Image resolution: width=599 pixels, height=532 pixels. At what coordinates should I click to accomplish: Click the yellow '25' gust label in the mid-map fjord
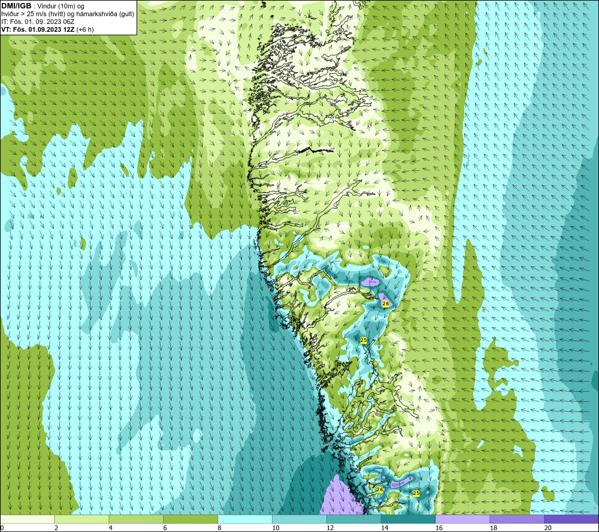[x=364, y=340]
